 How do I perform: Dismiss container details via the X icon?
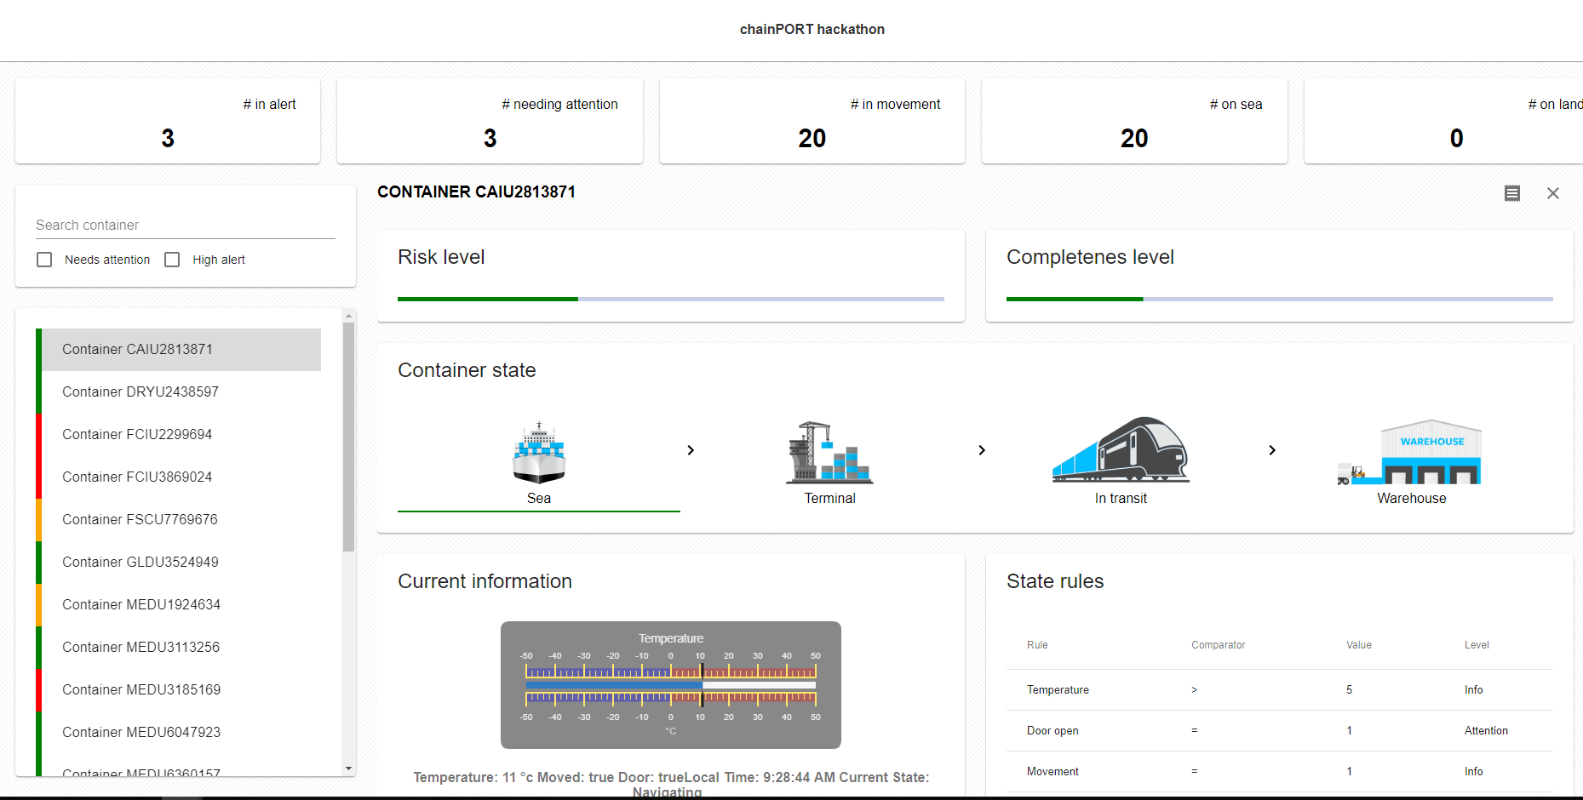click(1553, 193)
